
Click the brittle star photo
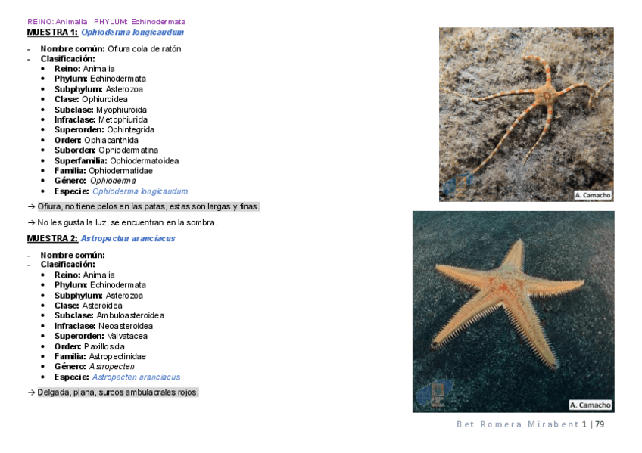point(526,114)
